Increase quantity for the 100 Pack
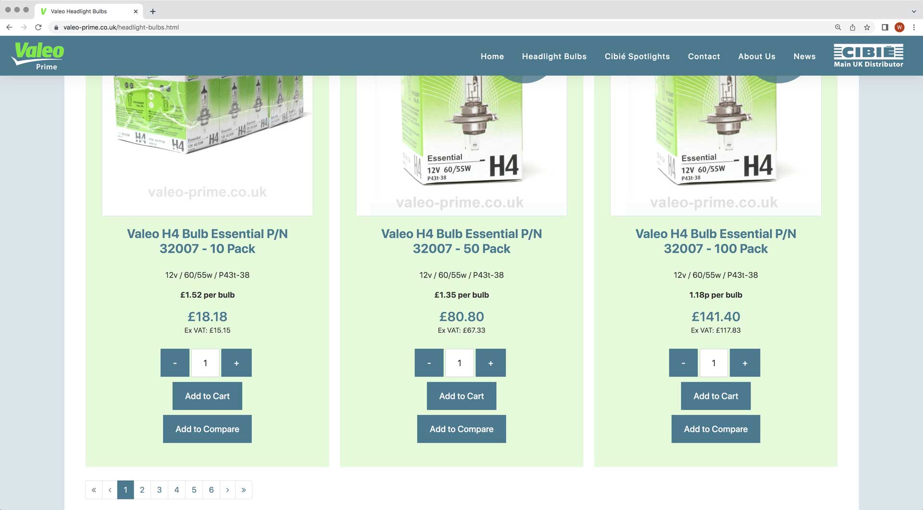Screen dimensions: 923x510 pyautogui.click(x=745, y=363)
